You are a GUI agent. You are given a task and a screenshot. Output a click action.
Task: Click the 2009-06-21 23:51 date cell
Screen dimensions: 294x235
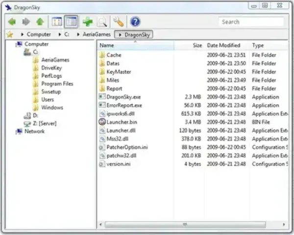point(226,55)
